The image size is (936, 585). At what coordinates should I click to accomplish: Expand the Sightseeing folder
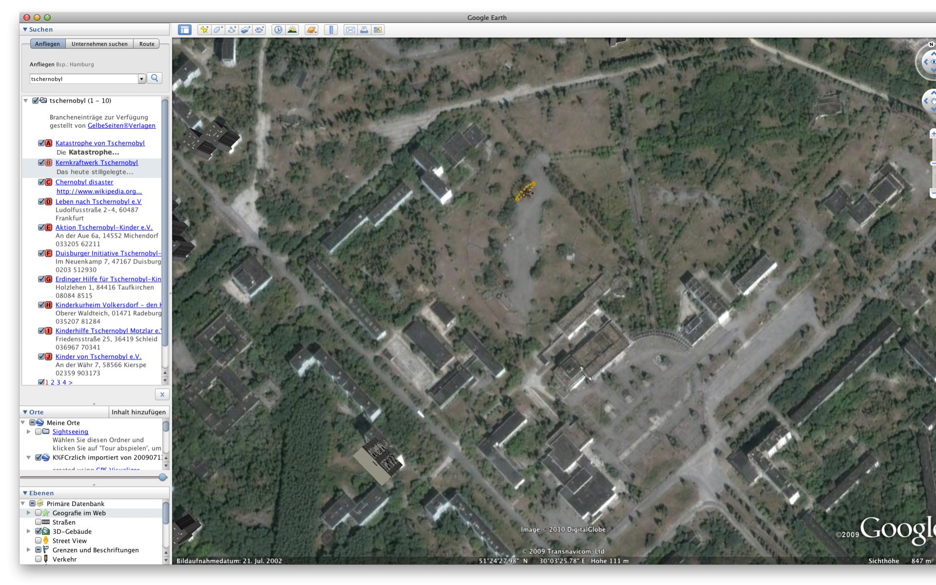28,432
